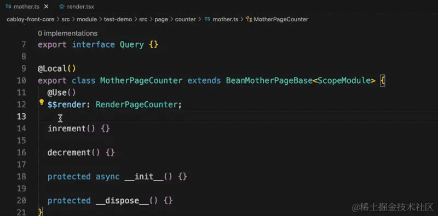Click the __init__ method name

(143, 177)
